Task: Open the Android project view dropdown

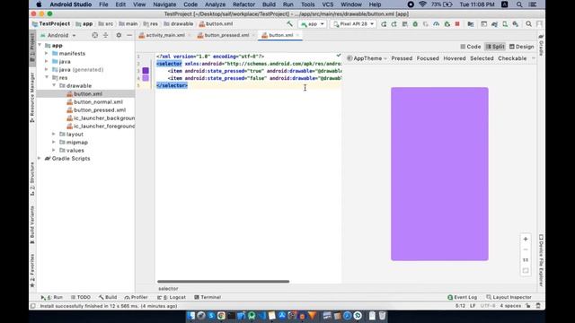Action: tap(57, 35)
